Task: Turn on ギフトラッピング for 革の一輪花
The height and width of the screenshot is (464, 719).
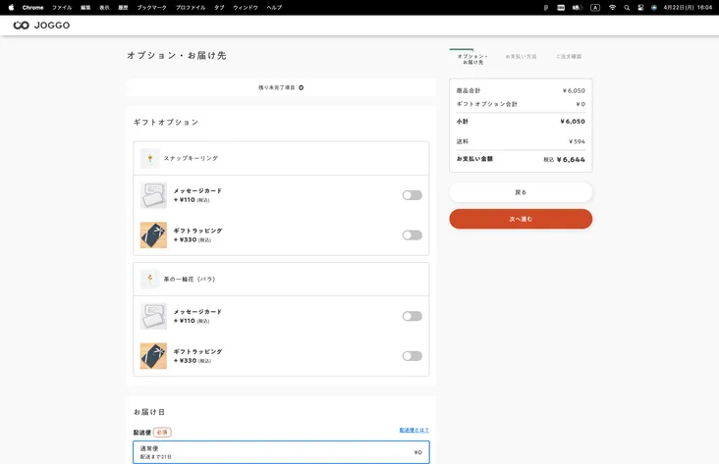Action: click(412, 356)
